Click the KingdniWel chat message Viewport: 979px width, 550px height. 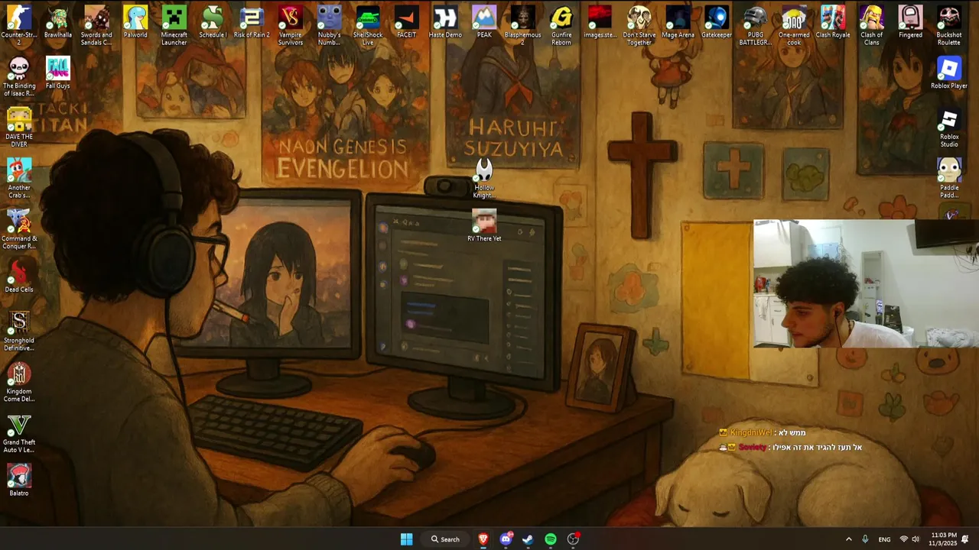tap(762, 432)
